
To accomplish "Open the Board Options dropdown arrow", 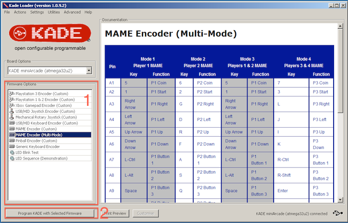I will pos(89,71).
